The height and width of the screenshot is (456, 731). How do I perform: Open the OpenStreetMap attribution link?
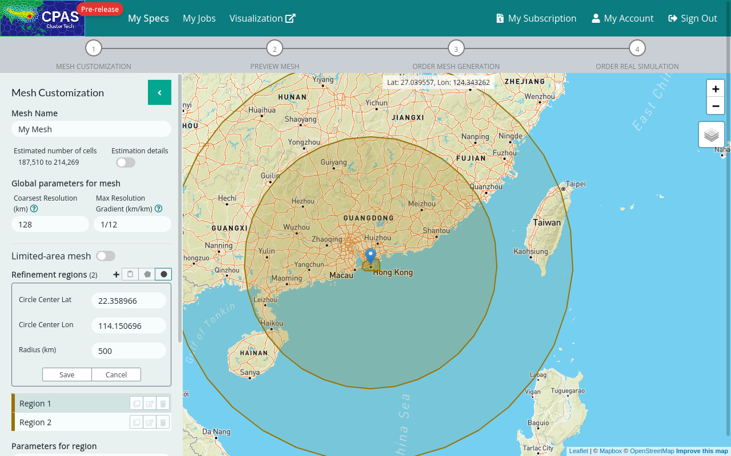tap(652, 451)
